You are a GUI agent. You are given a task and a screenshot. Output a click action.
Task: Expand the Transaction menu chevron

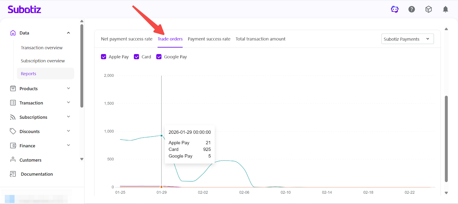point(68,103)
